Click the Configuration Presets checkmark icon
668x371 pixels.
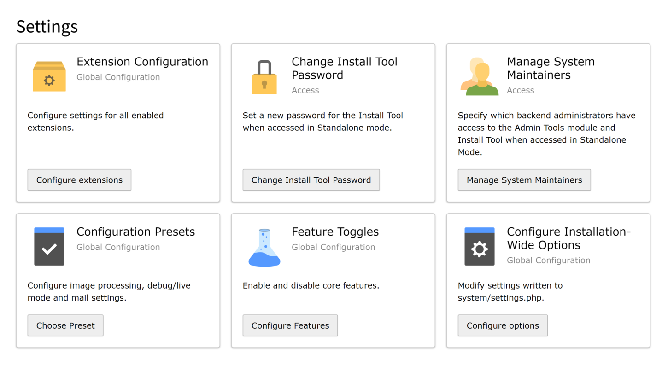(x=49, y=246)
